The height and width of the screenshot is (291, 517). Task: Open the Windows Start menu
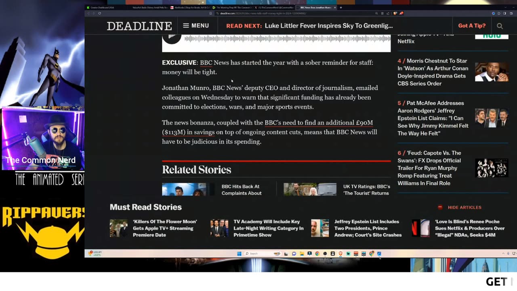(239, 253)
